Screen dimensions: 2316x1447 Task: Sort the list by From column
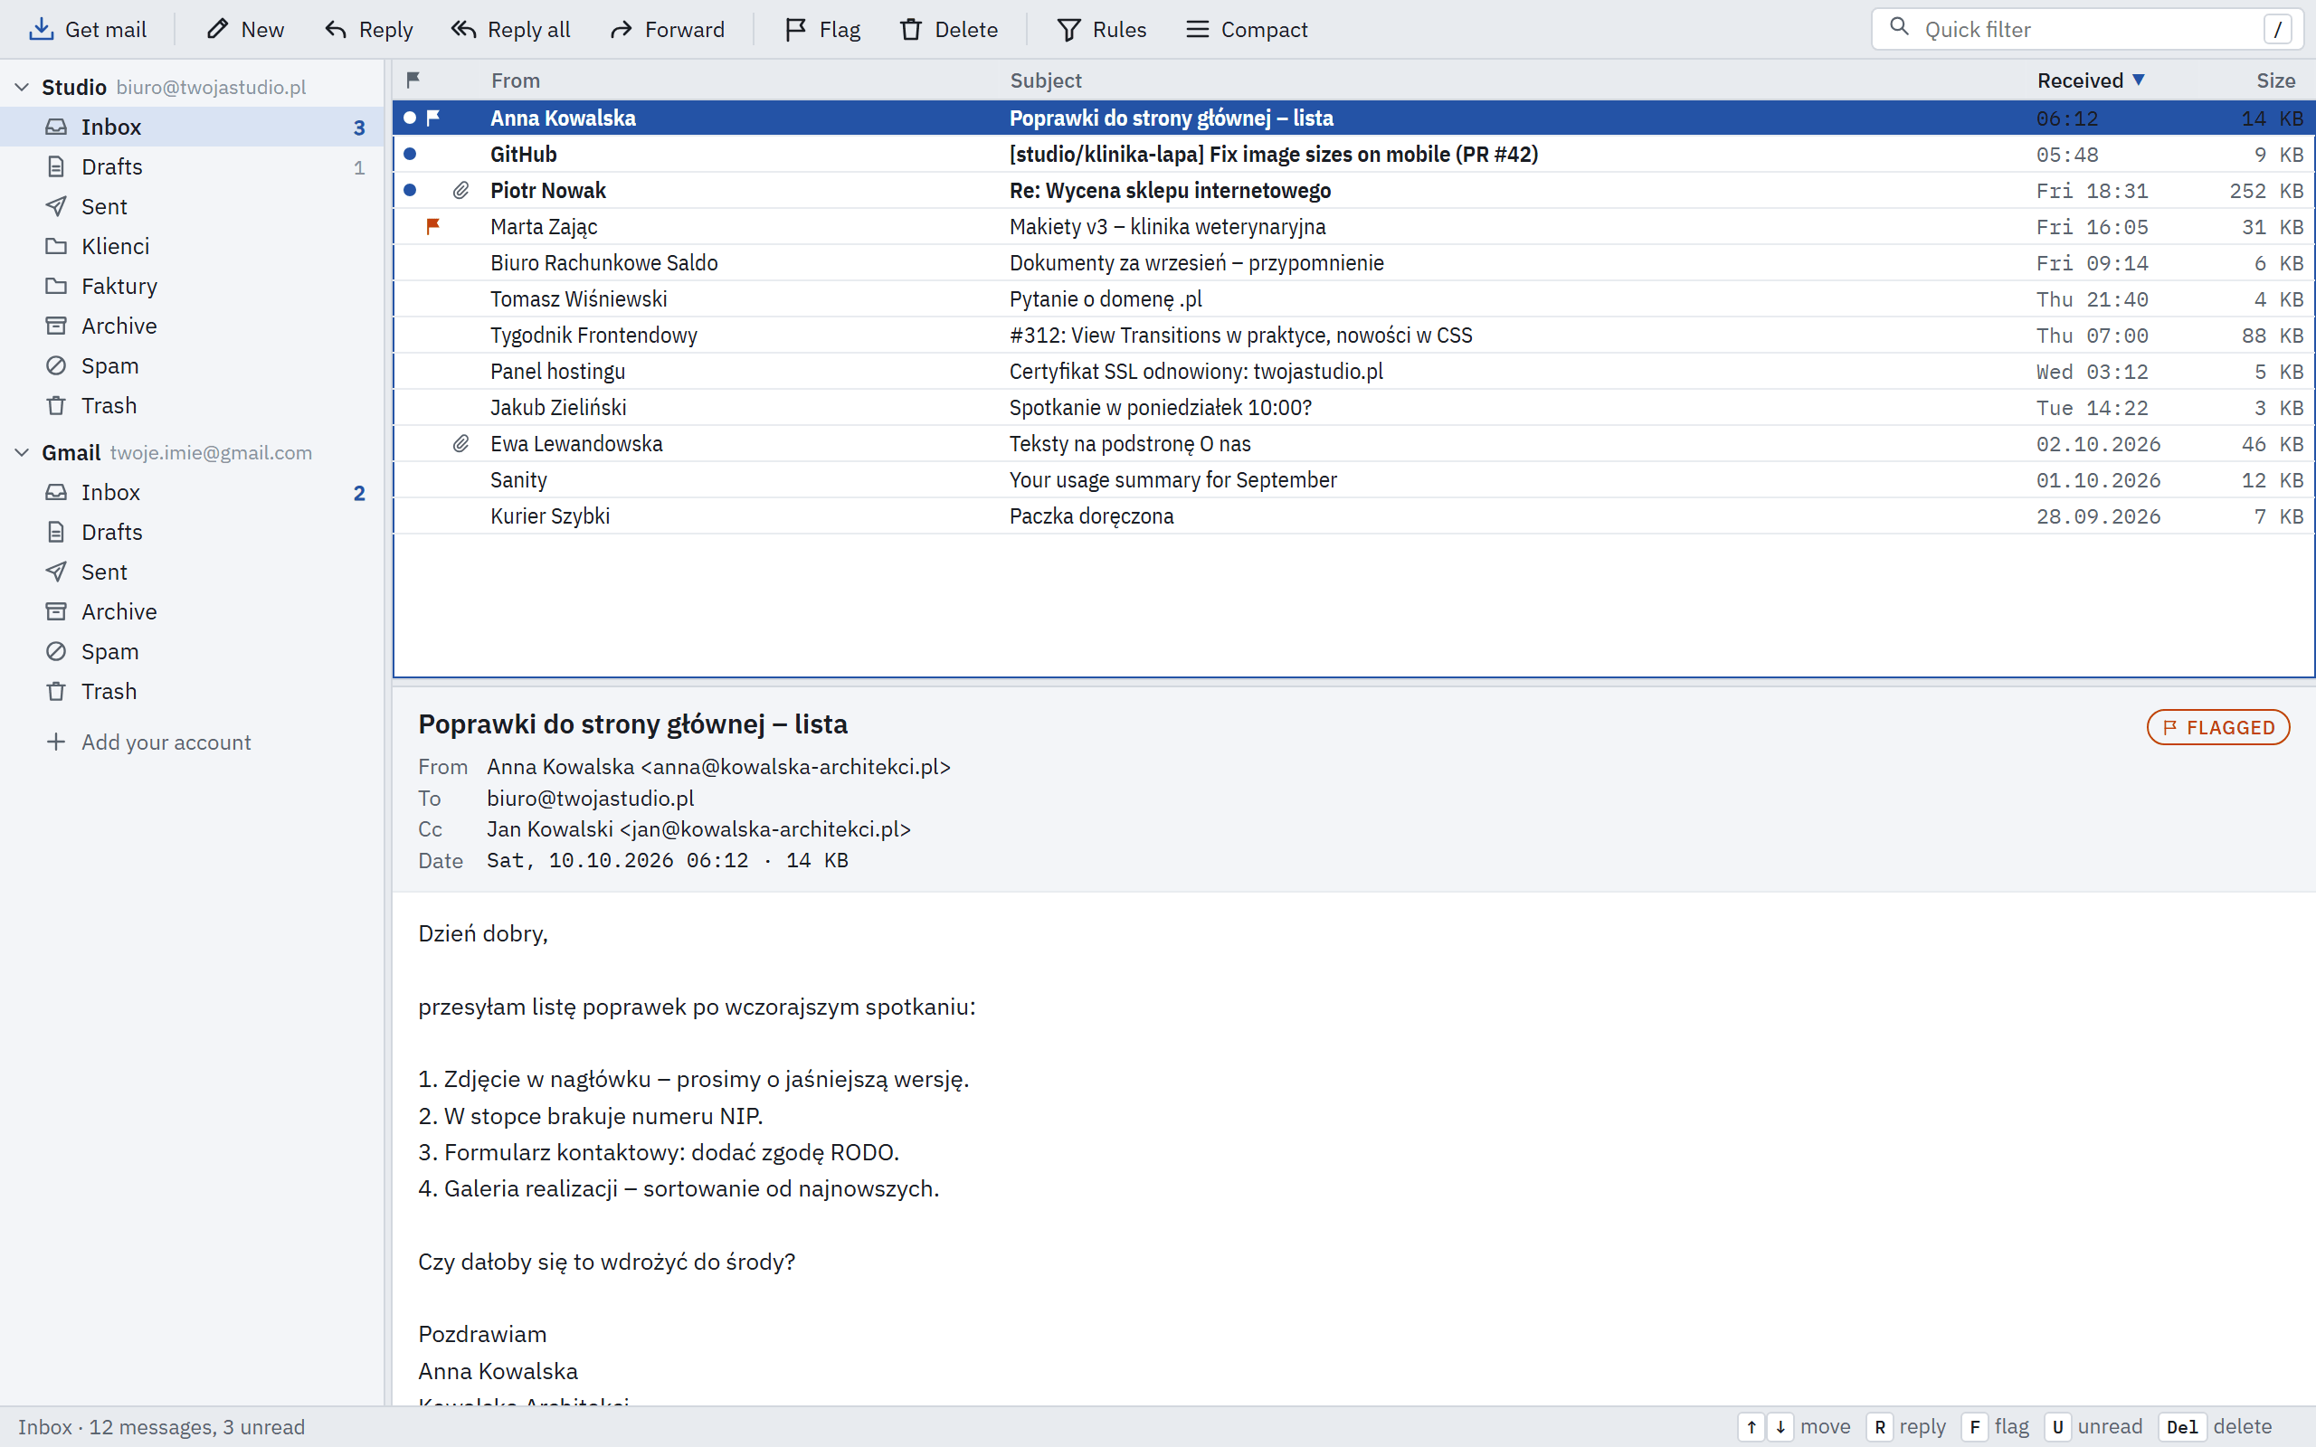click(x=515, y=80)
